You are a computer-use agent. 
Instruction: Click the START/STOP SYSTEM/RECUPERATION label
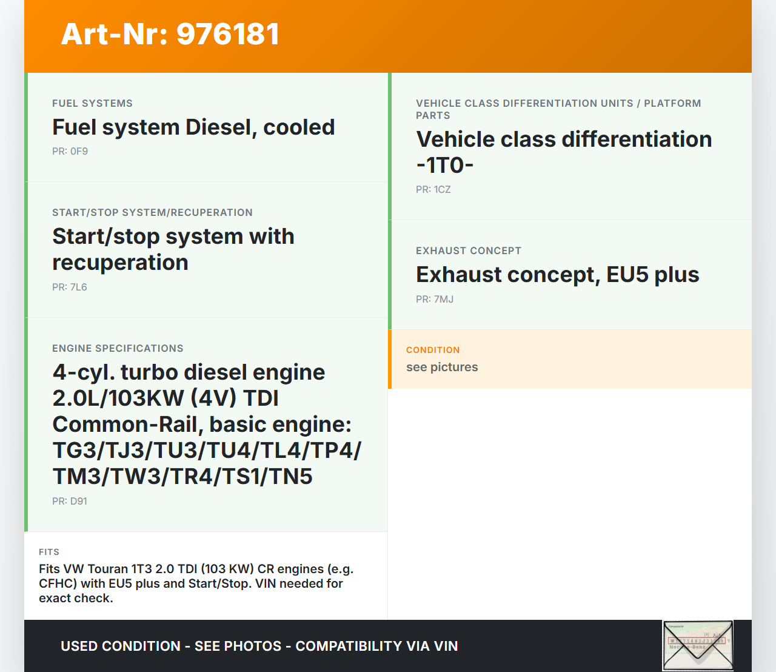pyautogui.click(x=152, y=213)
